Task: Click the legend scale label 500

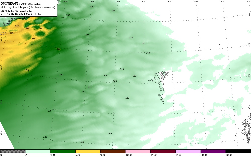Action: pos(78,155)
